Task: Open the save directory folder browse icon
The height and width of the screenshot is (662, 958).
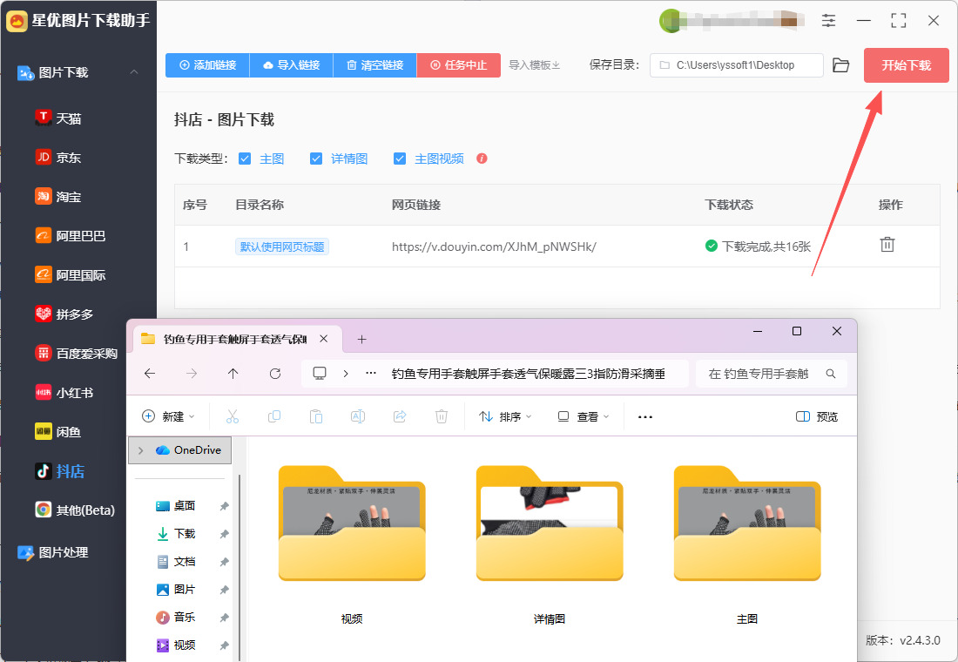Action: [840, 65]
